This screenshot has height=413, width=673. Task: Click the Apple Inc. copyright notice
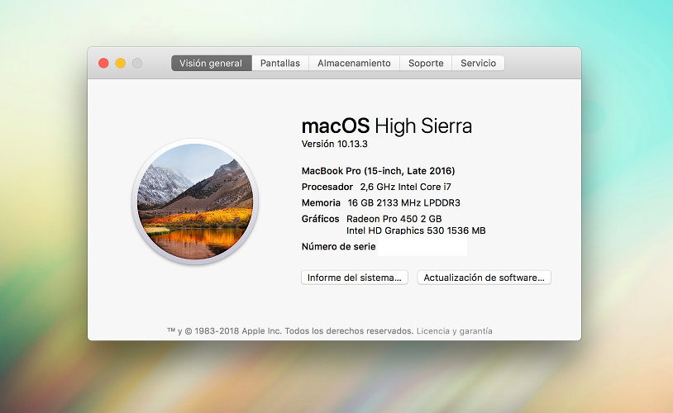[x=290, y=331]
